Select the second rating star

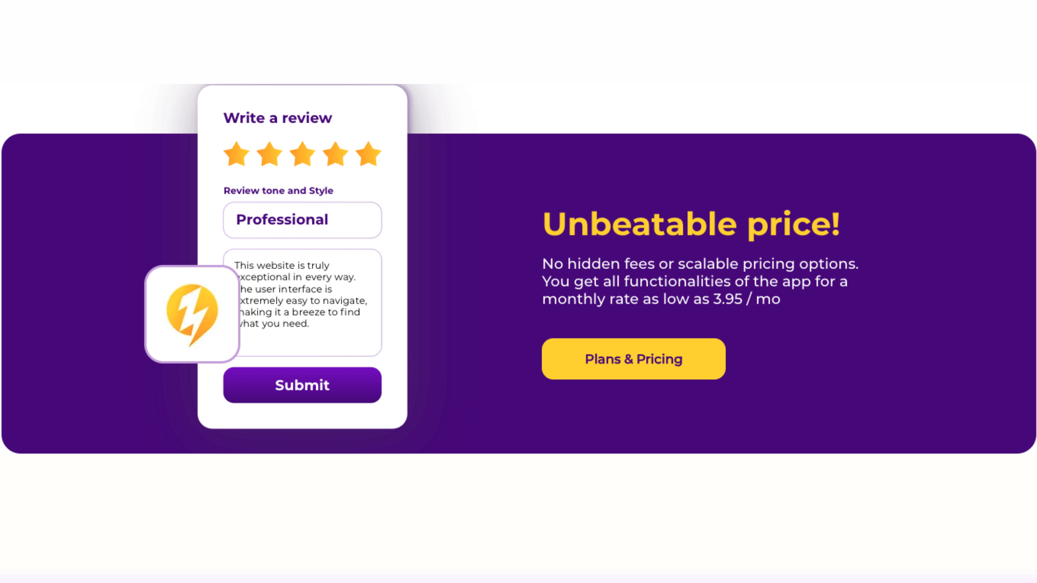[x=269, y=154]
